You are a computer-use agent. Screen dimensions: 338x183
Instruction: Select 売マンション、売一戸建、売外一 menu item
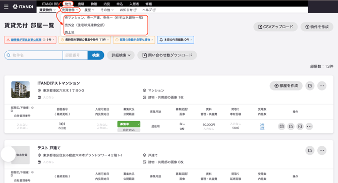[104, 18]
